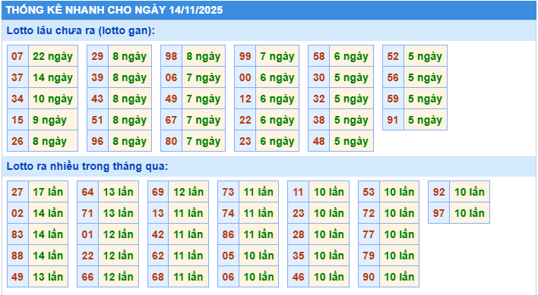Select the 'Lotto lâu chưa ra (lotto gan):' heading

pyautogui.click(x=81, y=30)
